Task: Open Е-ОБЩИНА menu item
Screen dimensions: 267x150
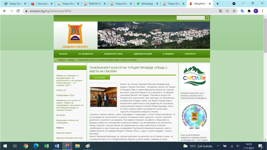Action: 168,54
